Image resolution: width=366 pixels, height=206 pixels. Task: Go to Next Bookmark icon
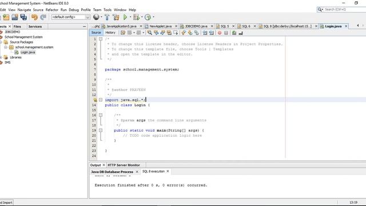(x=190, y=33)
